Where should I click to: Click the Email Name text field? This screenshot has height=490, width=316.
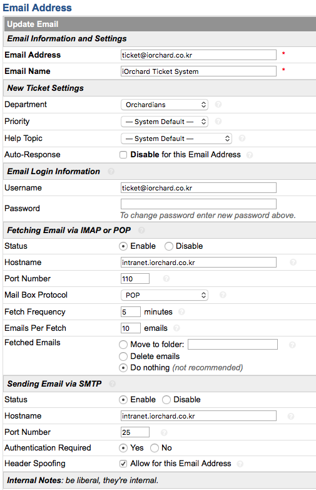(x=198, y=71)
